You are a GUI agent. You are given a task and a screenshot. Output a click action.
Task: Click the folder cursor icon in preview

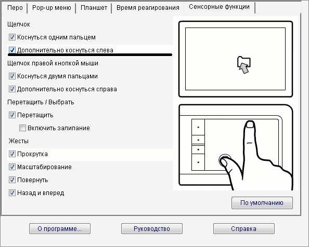point(244,65)
